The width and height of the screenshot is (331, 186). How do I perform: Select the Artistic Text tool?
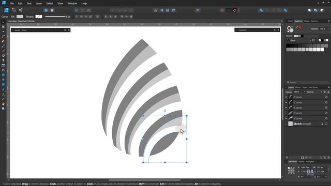(x=3, y=95)
